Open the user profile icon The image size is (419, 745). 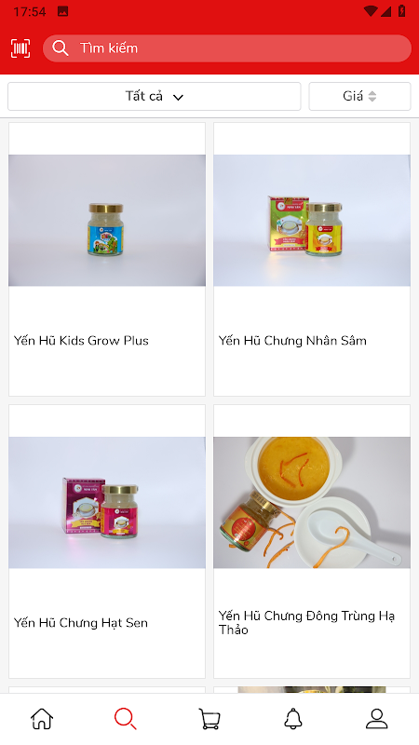(377, 718)
